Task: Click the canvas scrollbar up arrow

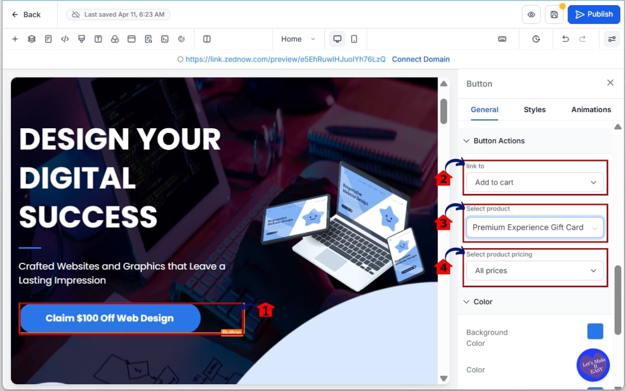Action: [444, 84]
